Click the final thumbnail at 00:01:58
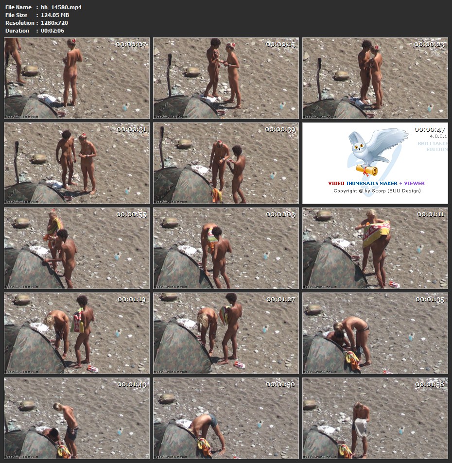452x463 pixels. (375, 418)
